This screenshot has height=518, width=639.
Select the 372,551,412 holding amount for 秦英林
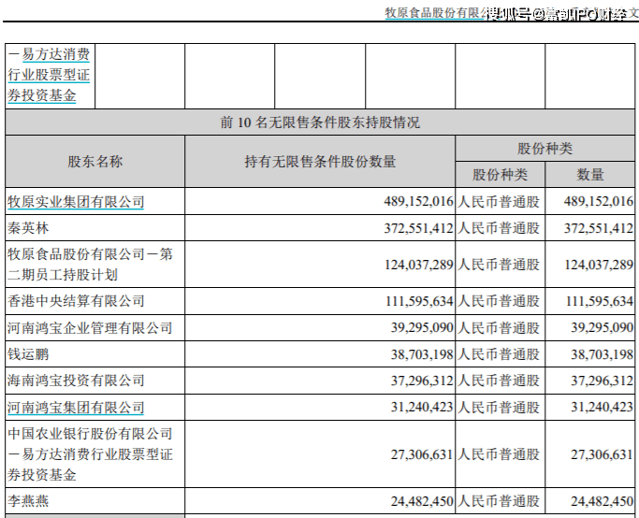tap(418, 228)
